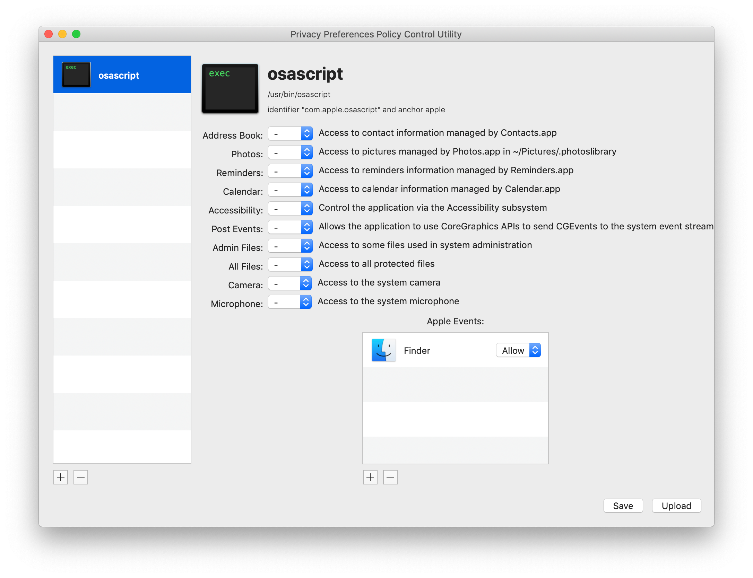This screenshot has width=753, height=578.
Task: Select the Finder row in Apple Events
Action: click(x=455, y=350)
